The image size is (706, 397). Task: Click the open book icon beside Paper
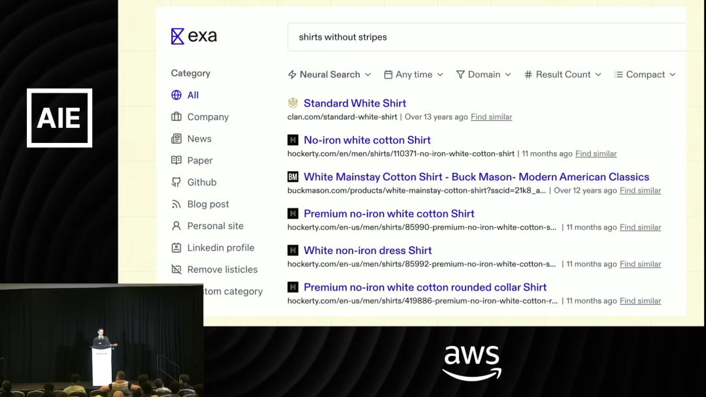(x=176, y=160)
